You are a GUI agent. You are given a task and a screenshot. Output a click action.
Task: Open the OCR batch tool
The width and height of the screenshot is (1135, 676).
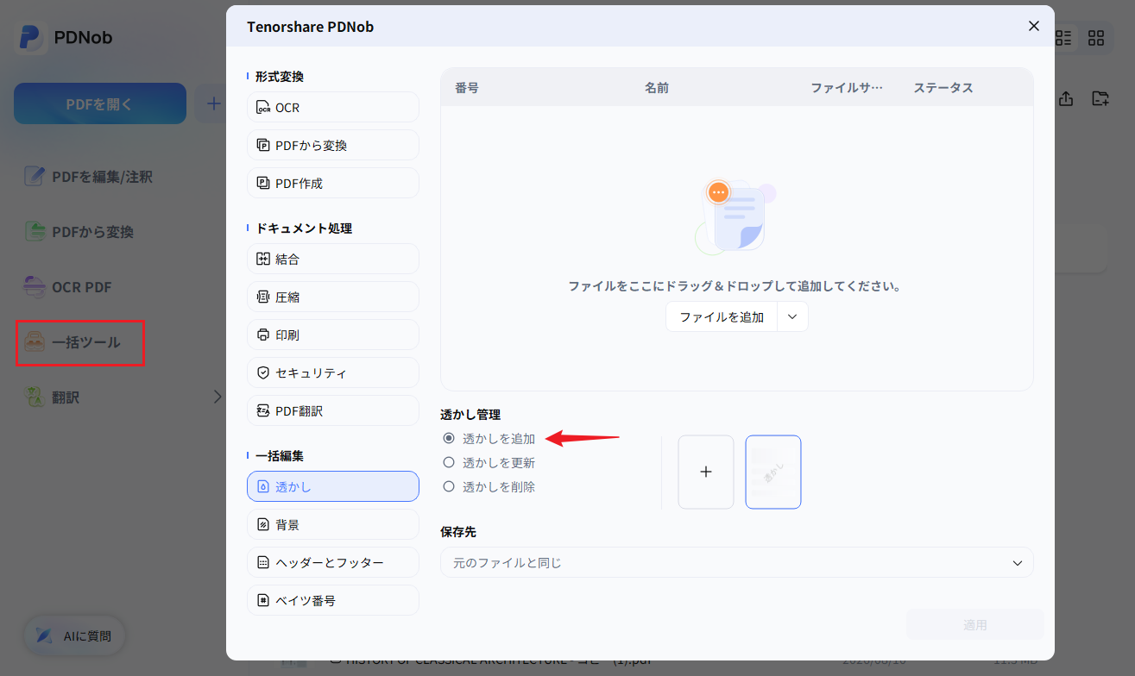333,107
